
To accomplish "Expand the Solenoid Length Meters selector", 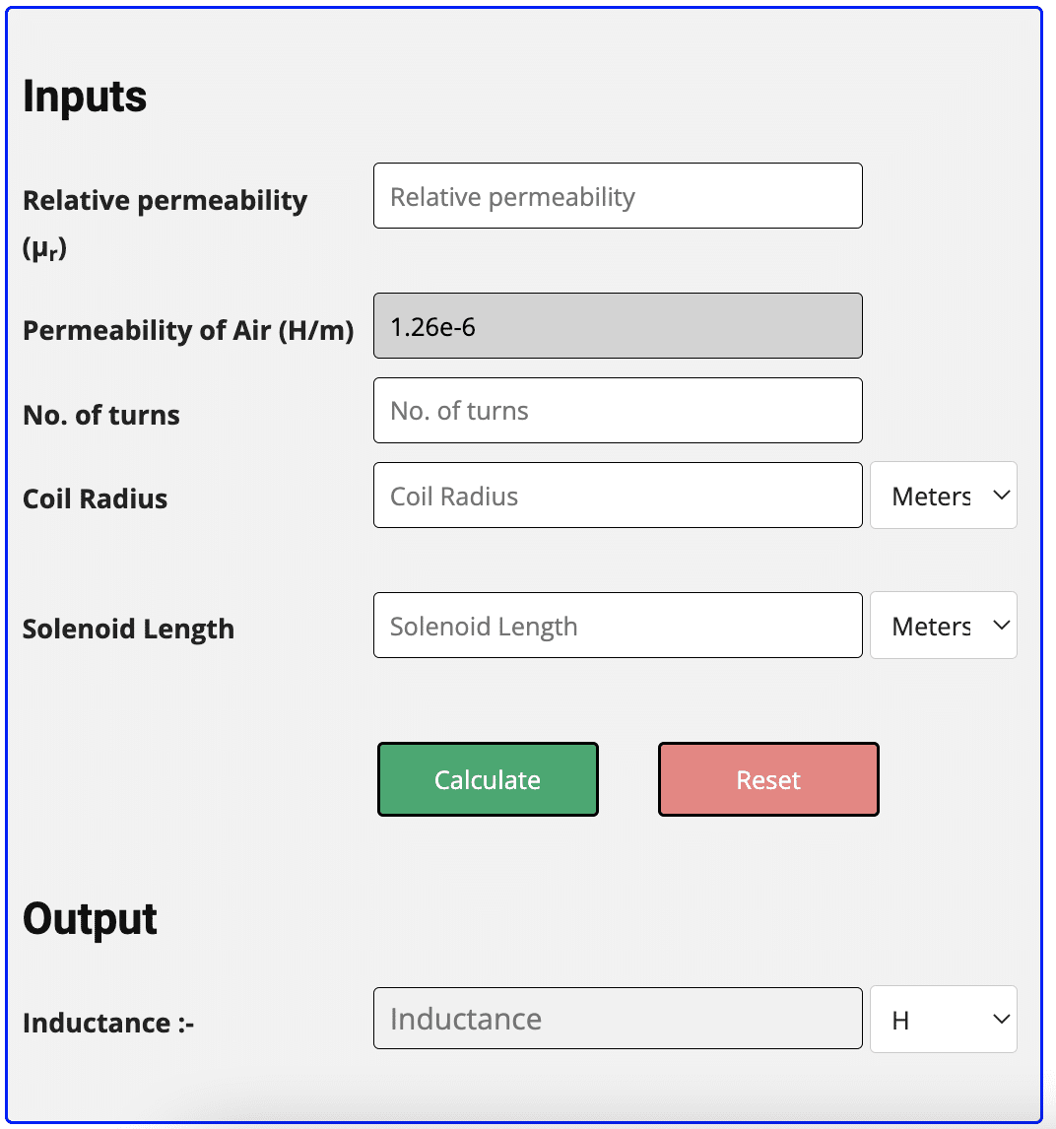I will pyautogui.click(x=943, y=625).
